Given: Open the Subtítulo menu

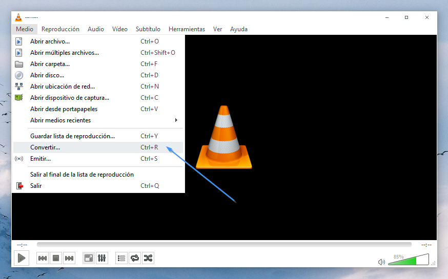Looking at the screenshot, I should tap(148, 29).
